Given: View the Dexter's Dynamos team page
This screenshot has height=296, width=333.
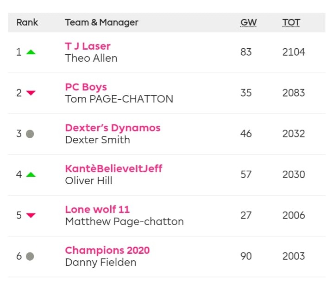Looking at the screenshot, I should [113, 128].
